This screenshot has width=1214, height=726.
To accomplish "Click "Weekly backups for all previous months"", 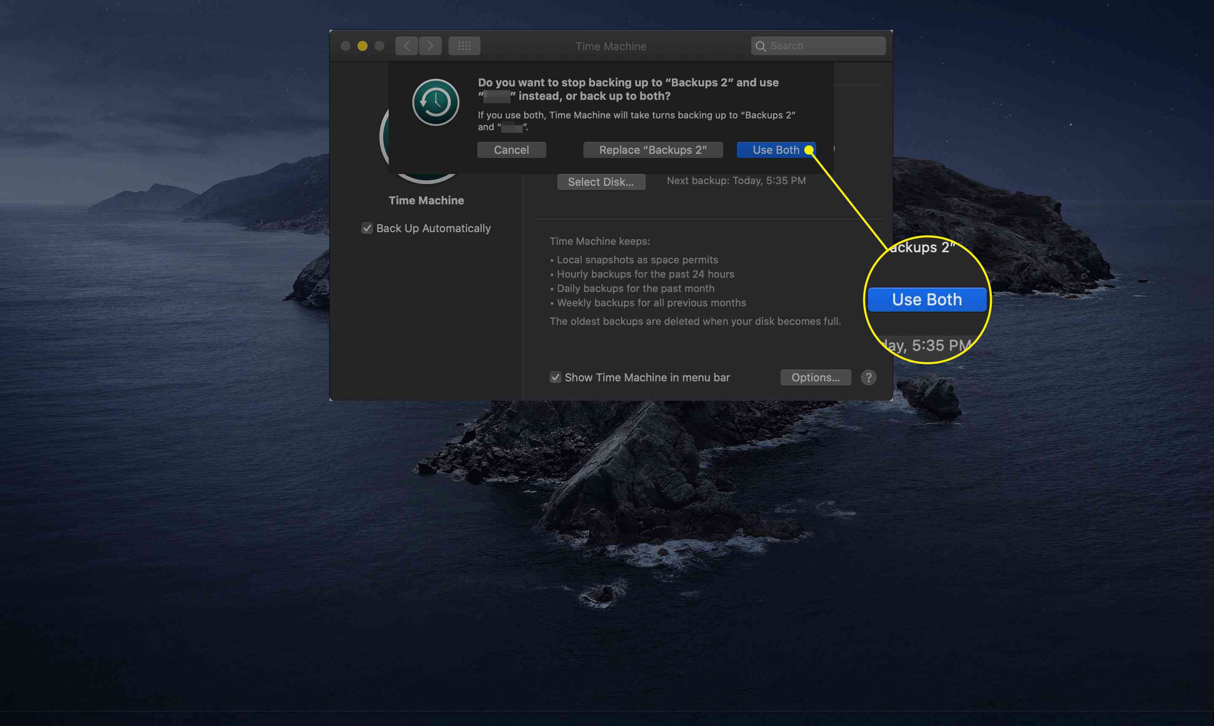I will tap(651, 303).
